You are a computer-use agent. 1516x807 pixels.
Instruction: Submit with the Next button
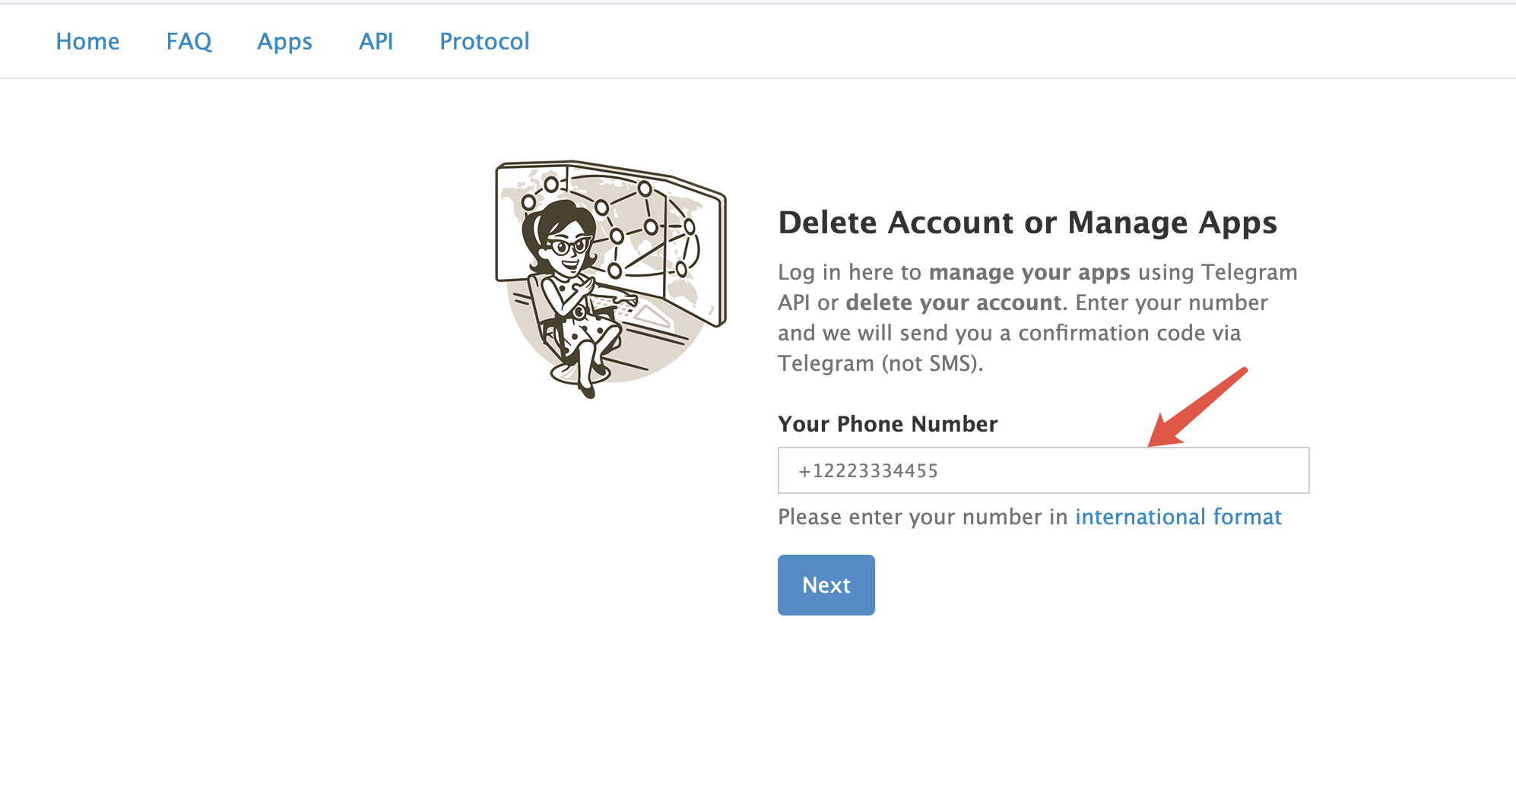826,585
